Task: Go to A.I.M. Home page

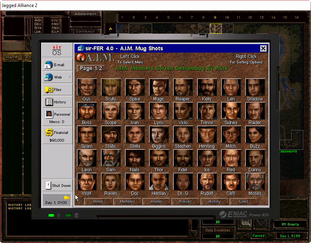Action: coord(98,202)
